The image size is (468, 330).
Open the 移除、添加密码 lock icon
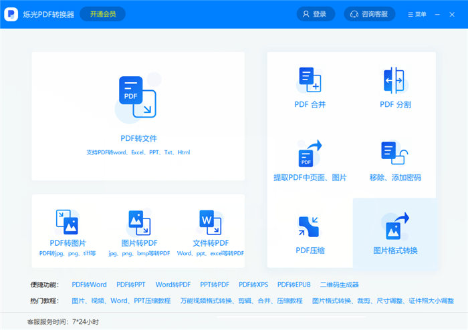pos(394,154)
